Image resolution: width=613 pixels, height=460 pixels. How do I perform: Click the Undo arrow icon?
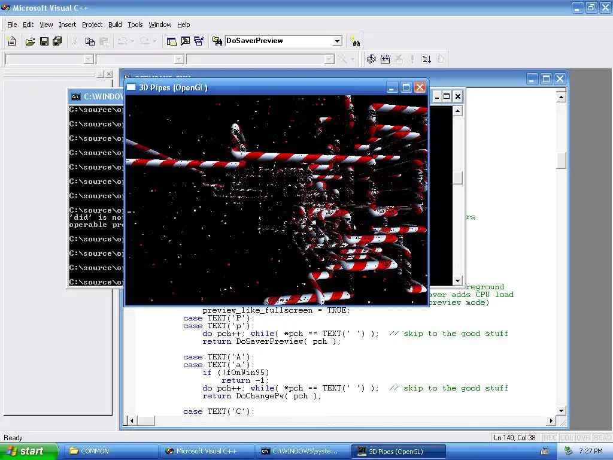tap(123, 41)
